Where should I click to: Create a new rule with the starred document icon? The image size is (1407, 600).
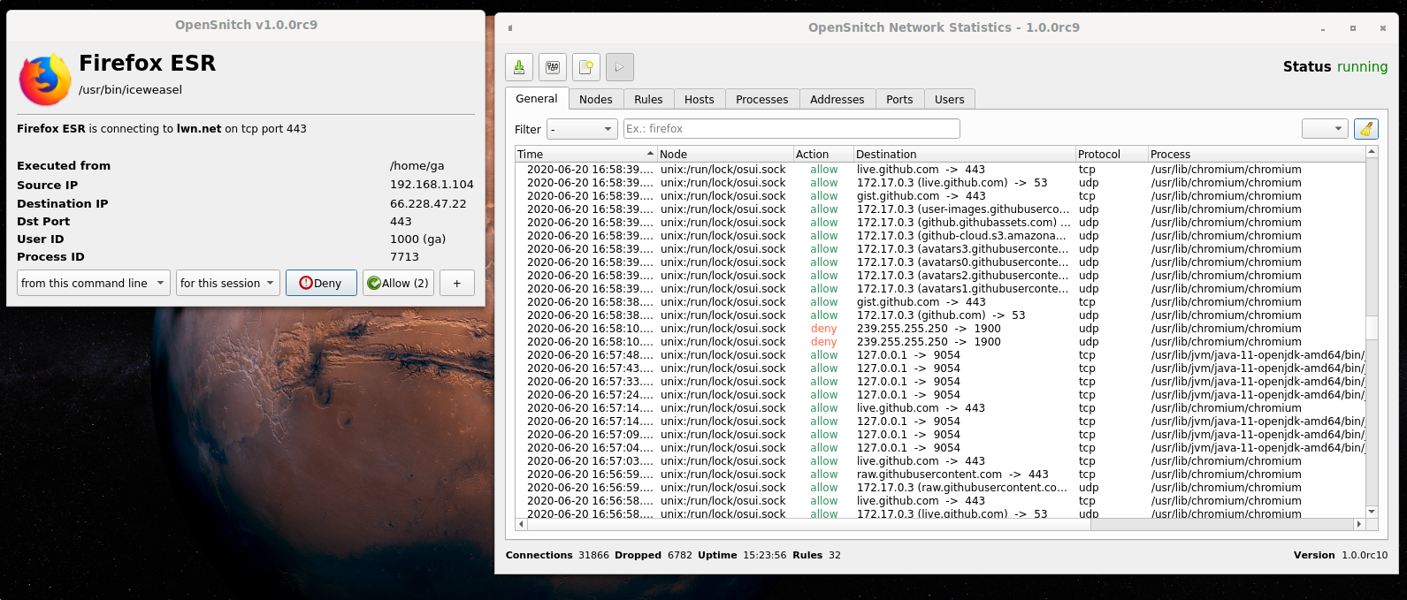pos(585,67)
